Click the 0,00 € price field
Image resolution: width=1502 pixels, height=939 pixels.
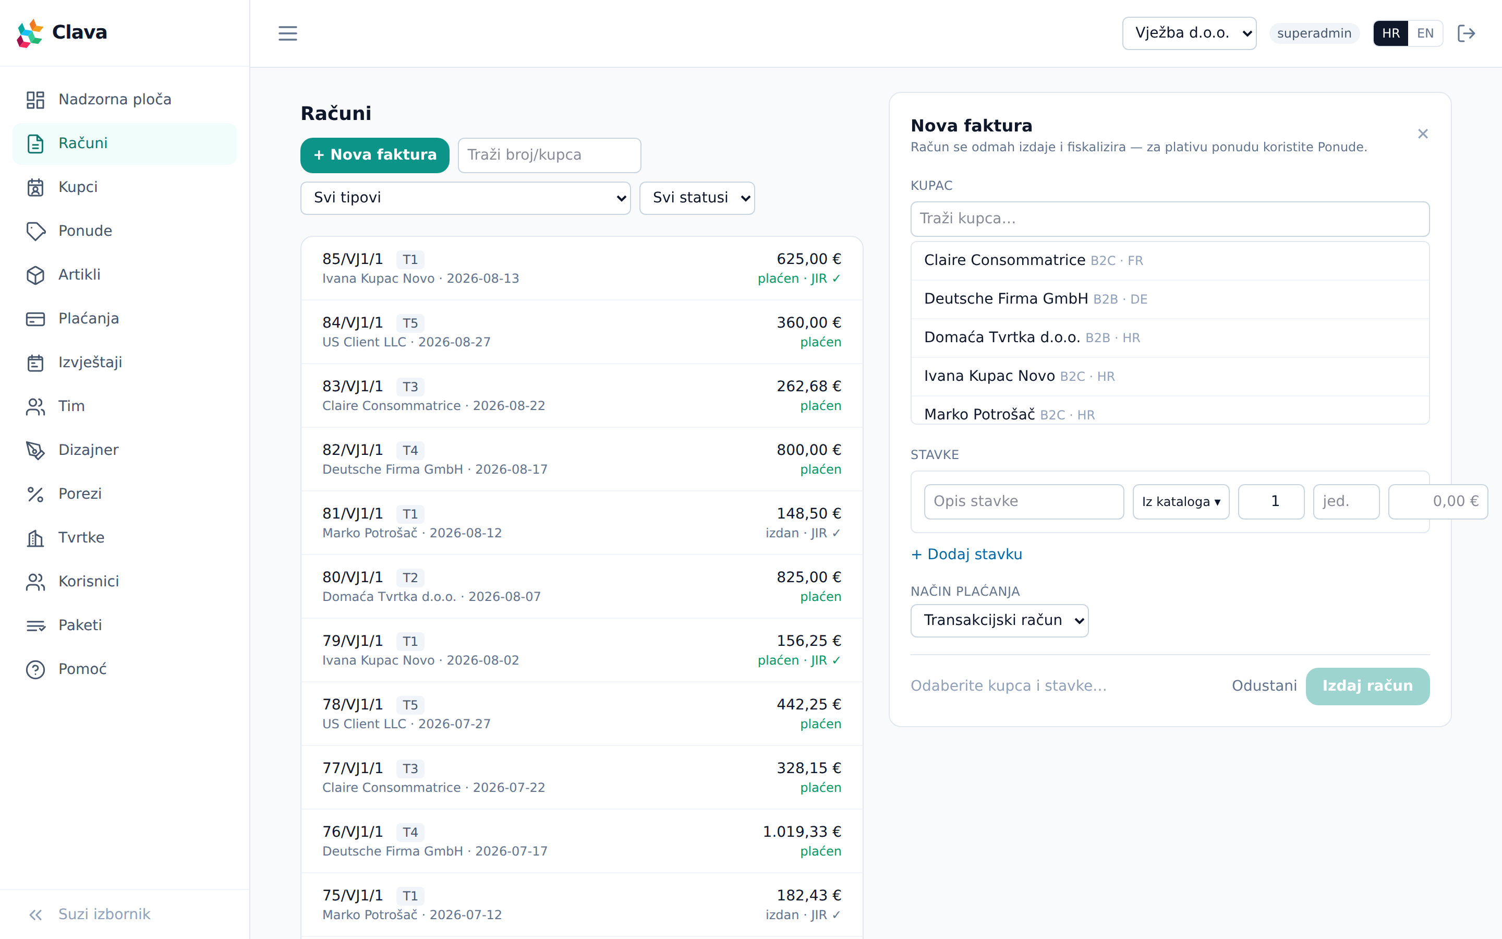tap(1437, 501)
